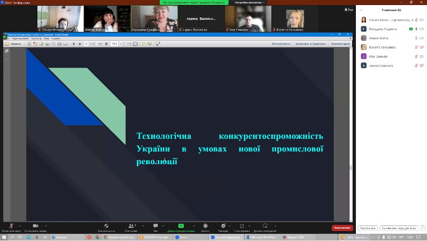This screenshot has width=427, height=241.
Task: Expand options arrow beside Участники button
Action: pos(143,226)
